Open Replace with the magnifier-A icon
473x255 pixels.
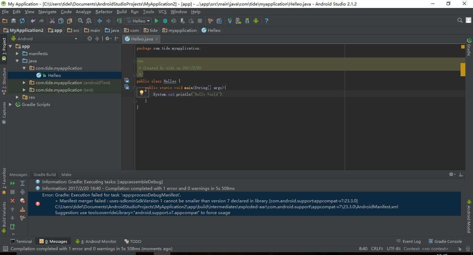pos(89,21)
